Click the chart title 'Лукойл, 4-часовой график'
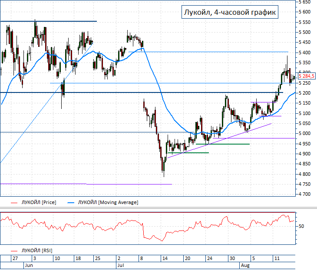 pos(230,12)
